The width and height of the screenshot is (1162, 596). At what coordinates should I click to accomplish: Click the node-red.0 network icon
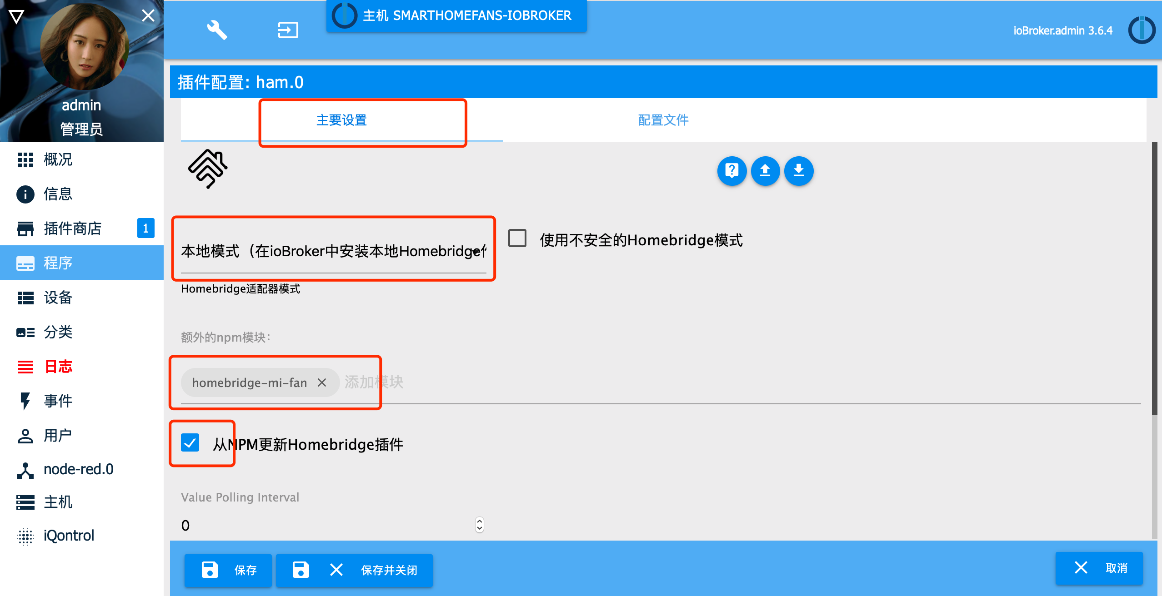[25, 471]
